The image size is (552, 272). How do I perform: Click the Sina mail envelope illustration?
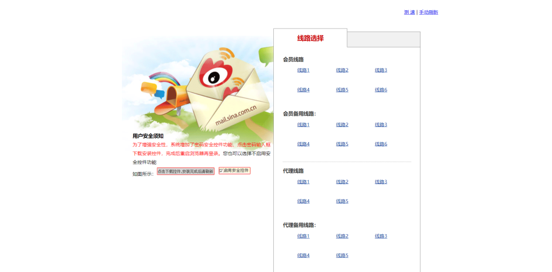tap(229, 90)
